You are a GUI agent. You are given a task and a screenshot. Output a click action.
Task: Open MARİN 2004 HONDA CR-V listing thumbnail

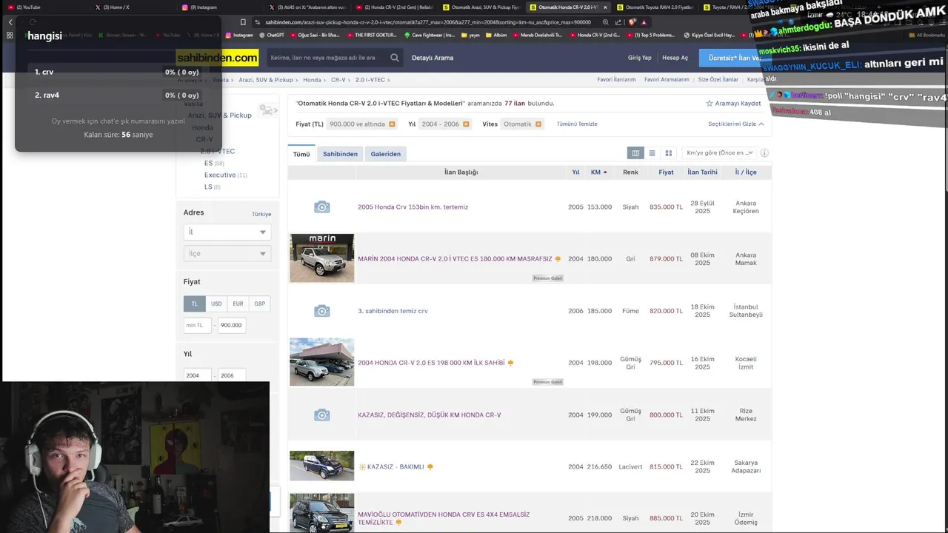click(x=321, y=258)
